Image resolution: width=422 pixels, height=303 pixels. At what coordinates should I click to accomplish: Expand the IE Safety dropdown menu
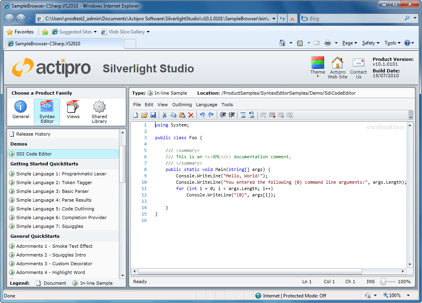(x=371, y=43)
